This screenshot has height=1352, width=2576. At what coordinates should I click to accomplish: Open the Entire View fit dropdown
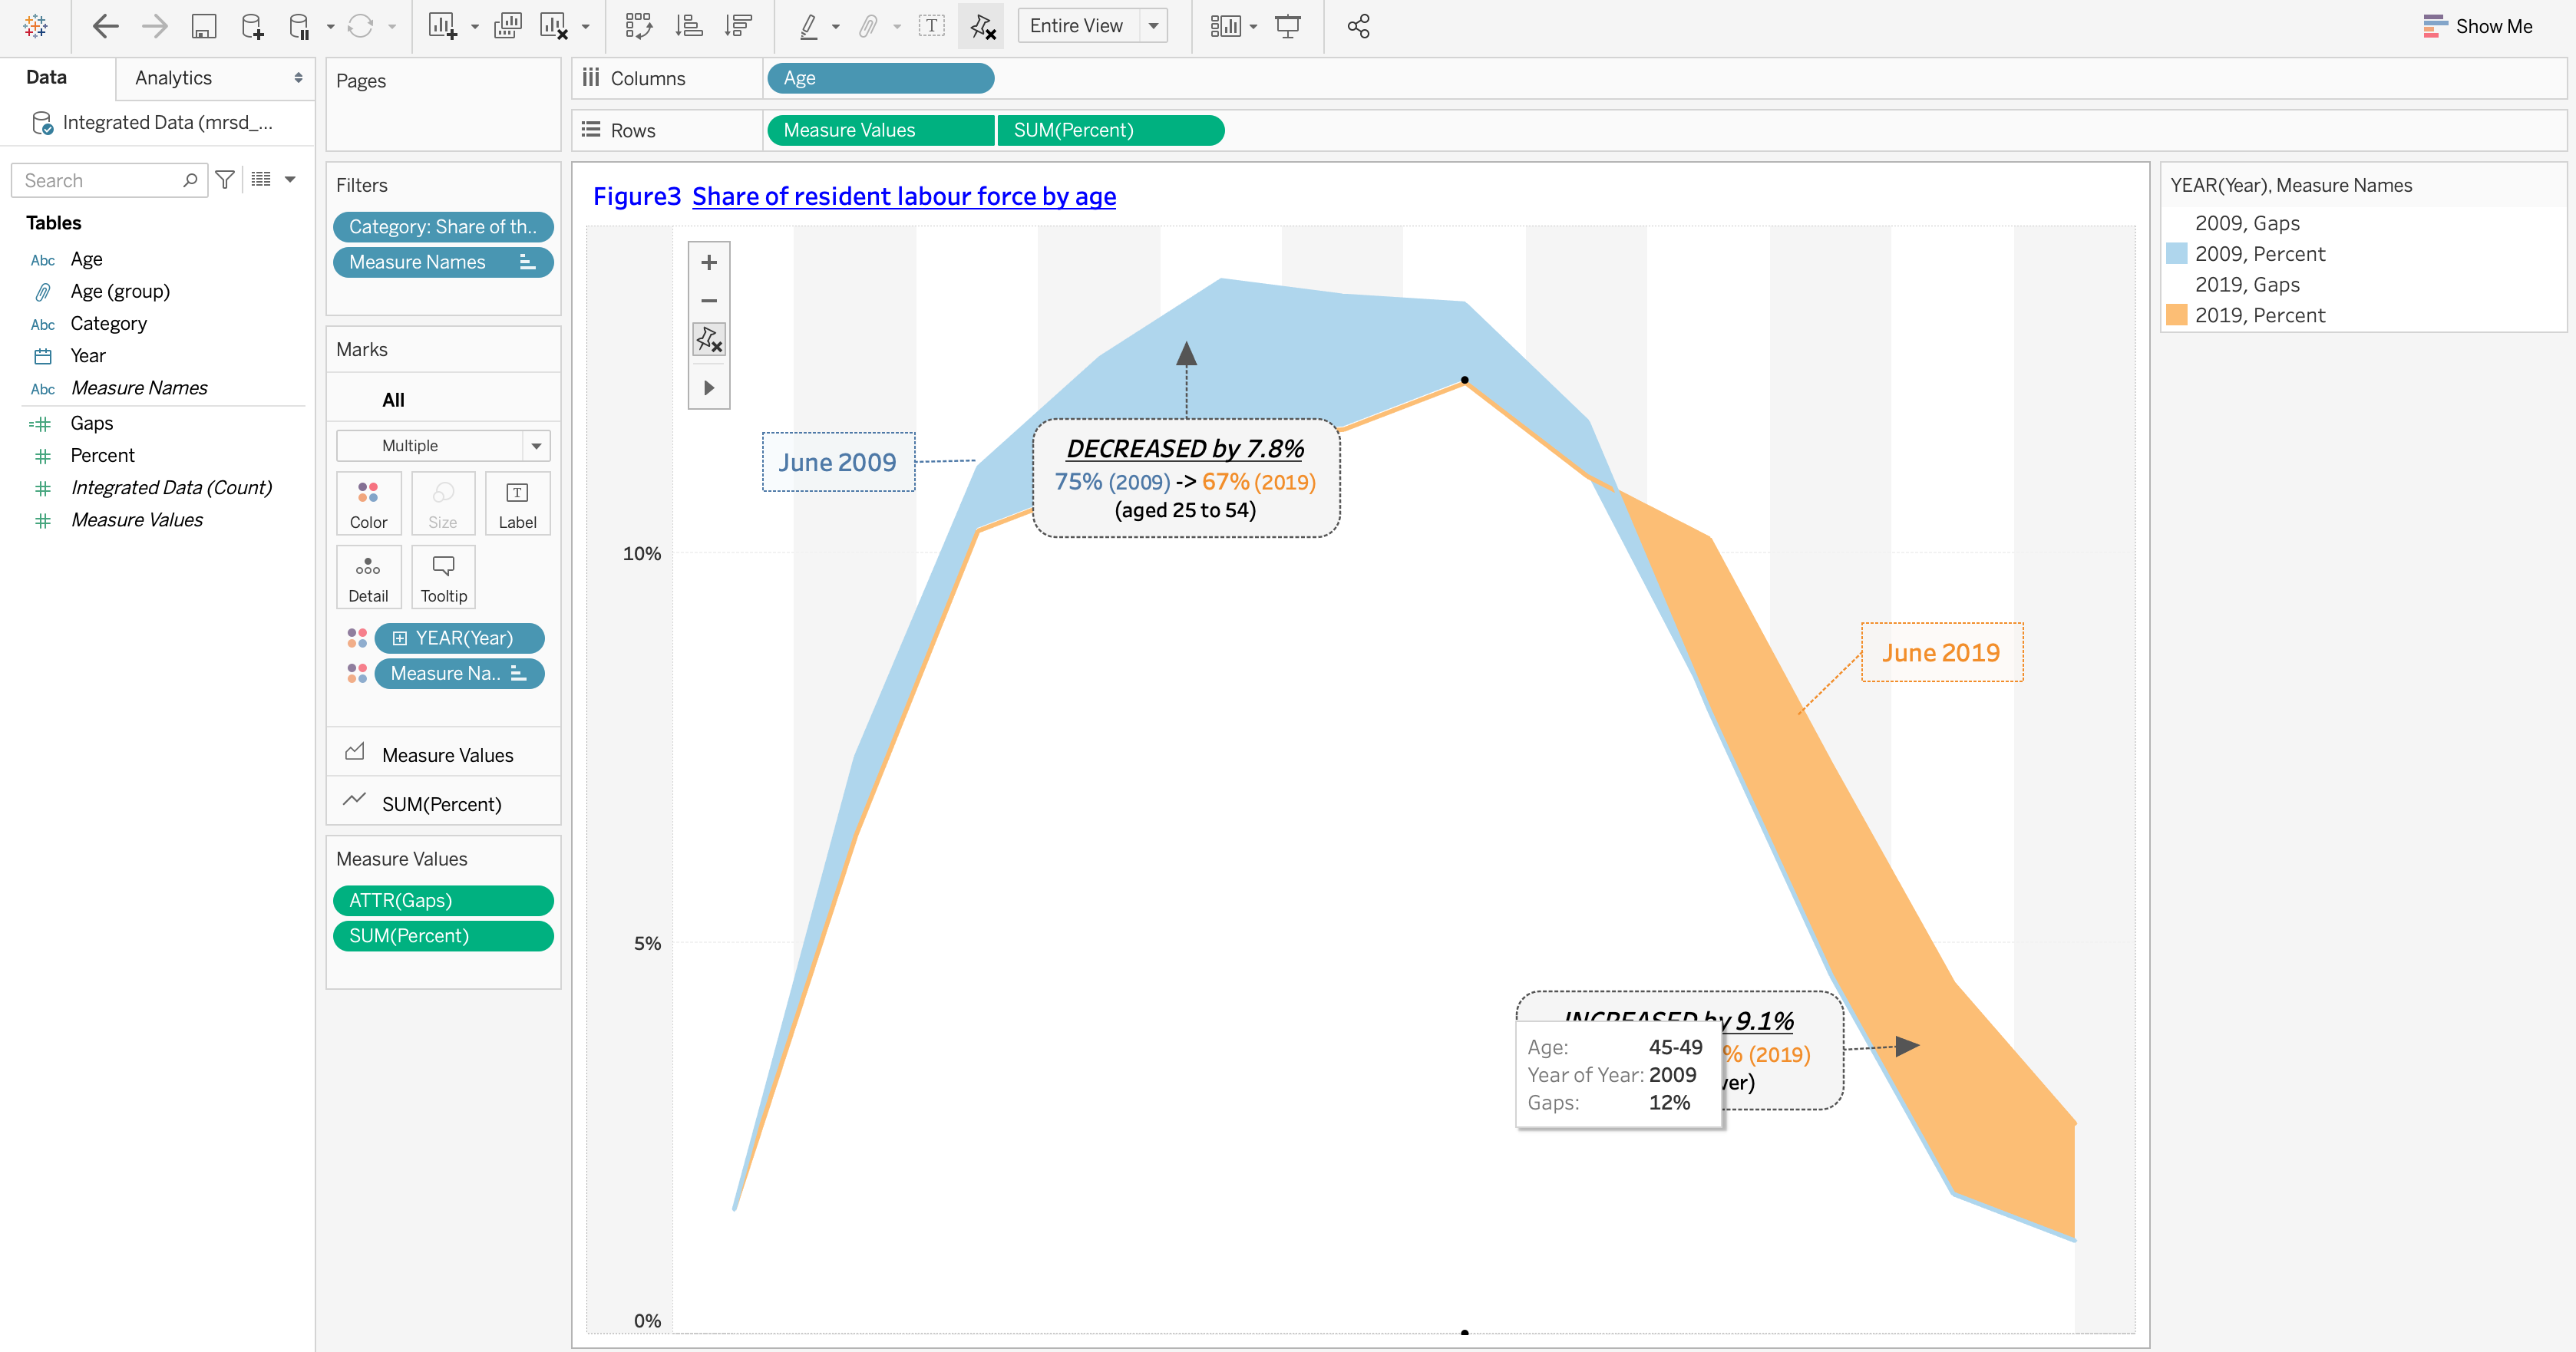pyautogui.click(x=1153, y=26)
